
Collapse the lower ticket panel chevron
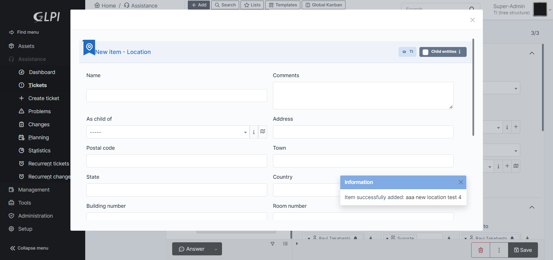pyautogui.click(x=532, y=207)
